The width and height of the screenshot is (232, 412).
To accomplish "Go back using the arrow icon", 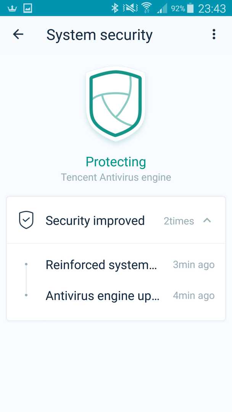I will 18,34.
